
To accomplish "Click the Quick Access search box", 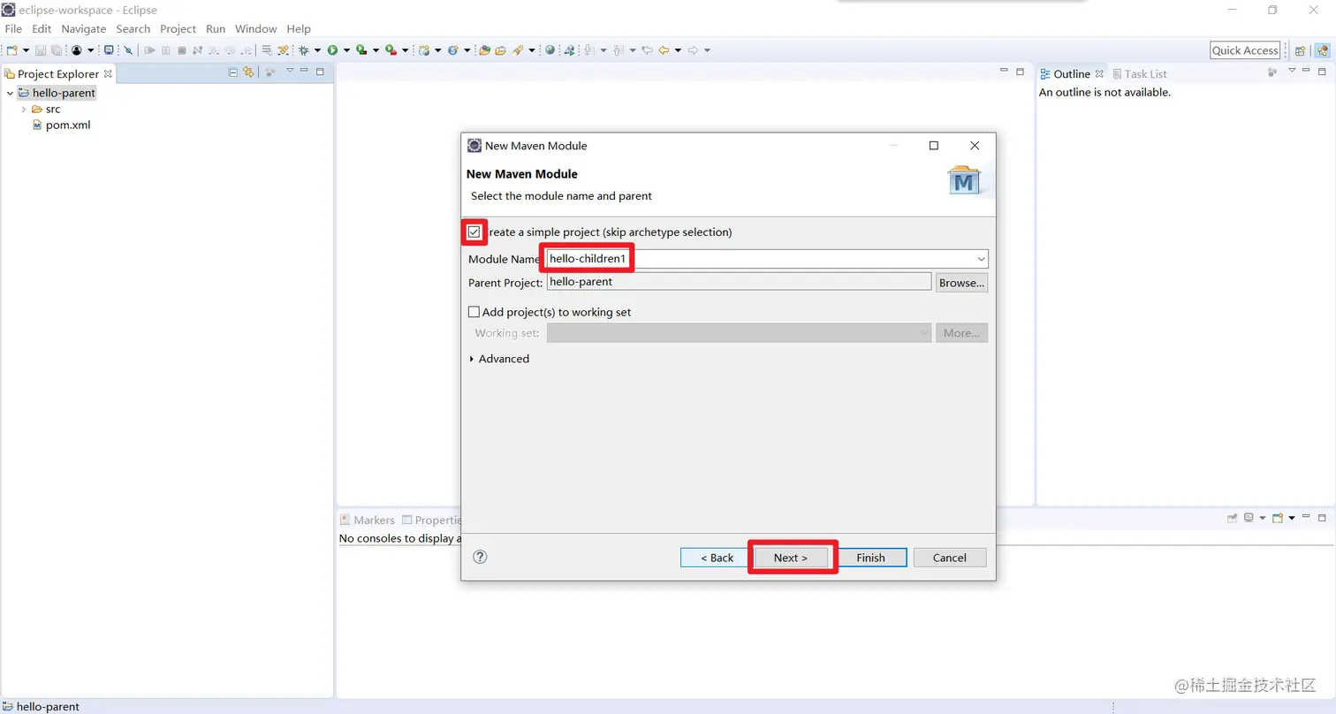I will click(1245, 50).
